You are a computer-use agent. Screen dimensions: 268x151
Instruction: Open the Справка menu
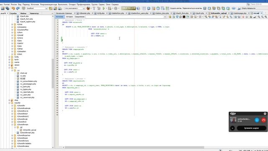[115, 5]
